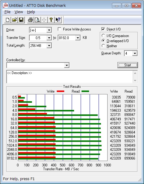Select I/O Comparison radio button
Screen dimensions: 144x184
[x=103, y=36]
